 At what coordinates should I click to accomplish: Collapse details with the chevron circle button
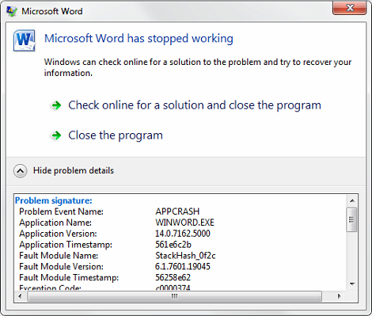coord(21,171)
